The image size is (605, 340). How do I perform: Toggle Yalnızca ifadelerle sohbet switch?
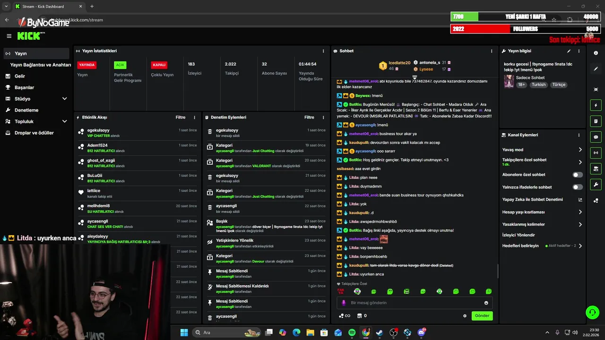point(578,187)
